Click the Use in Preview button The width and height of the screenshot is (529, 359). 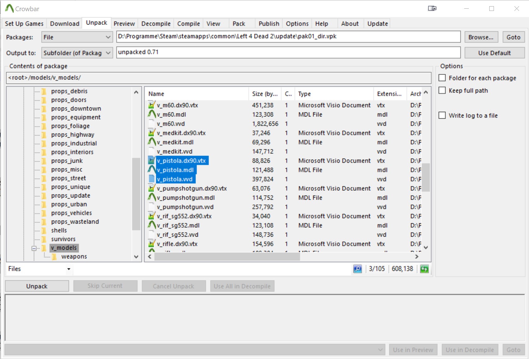[413, 350]
